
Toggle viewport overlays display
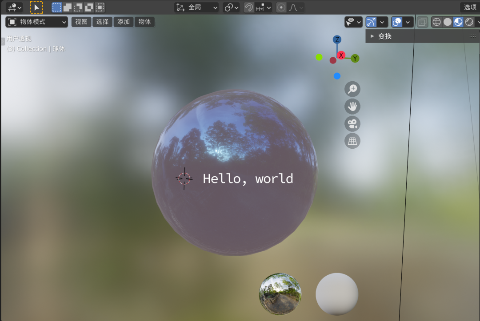[397, 22]
